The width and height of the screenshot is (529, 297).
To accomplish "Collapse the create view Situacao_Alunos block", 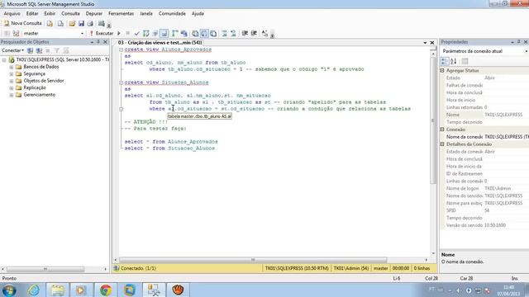I will 121,82.
